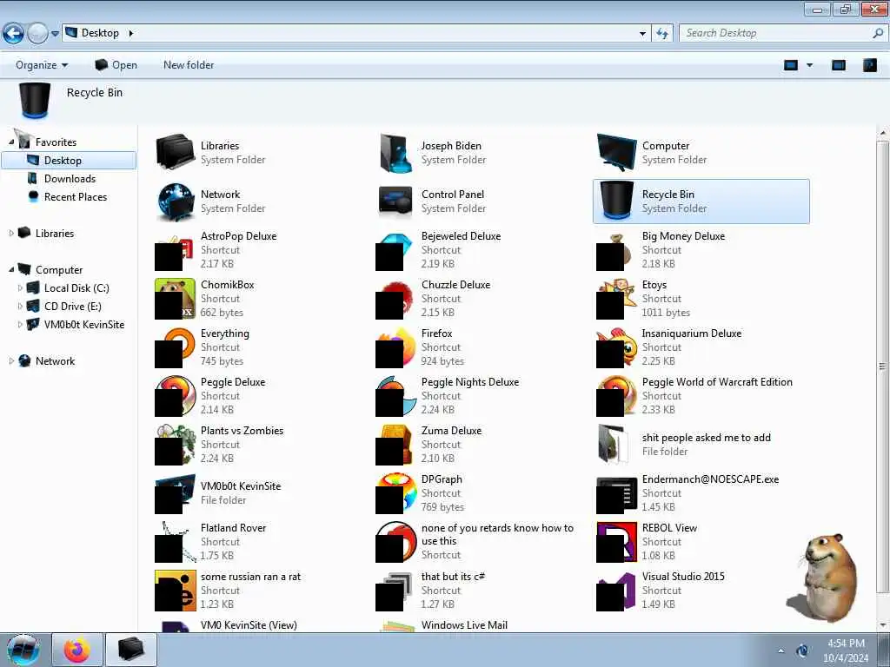Click into the Search Desktop field
890x667 pixels.
click(783, 33)
